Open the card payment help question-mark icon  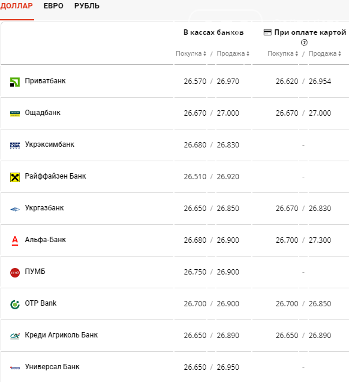[x=304, y=43]
